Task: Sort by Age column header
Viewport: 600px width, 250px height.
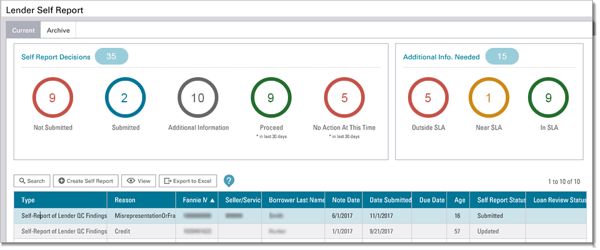Action: click(458, 200)
